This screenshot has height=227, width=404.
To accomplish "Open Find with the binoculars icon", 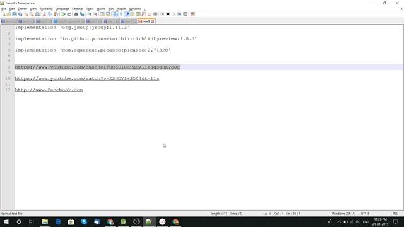I will click(76, 14).
